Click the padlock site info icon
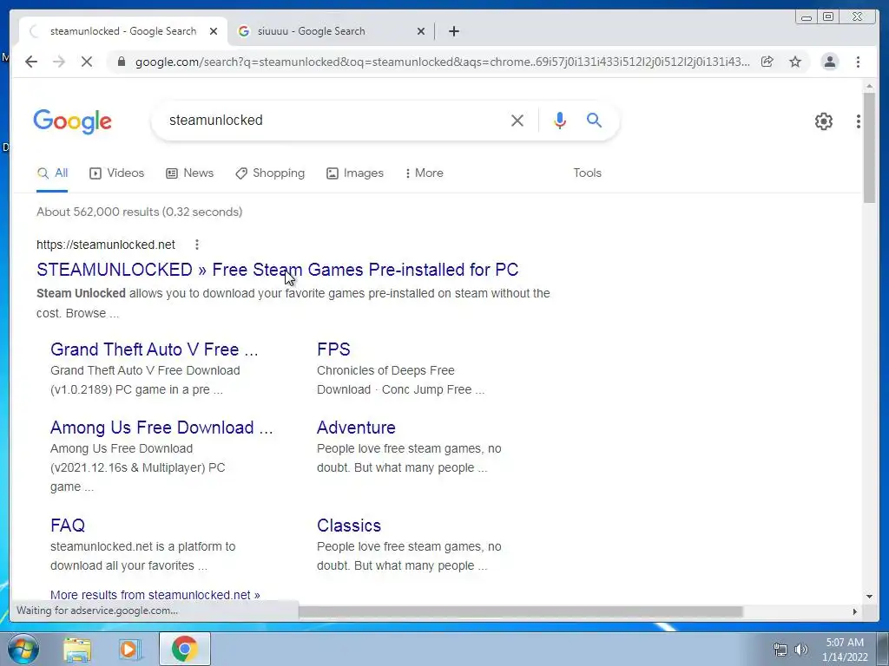889x666 pixels. click(121, 62)
